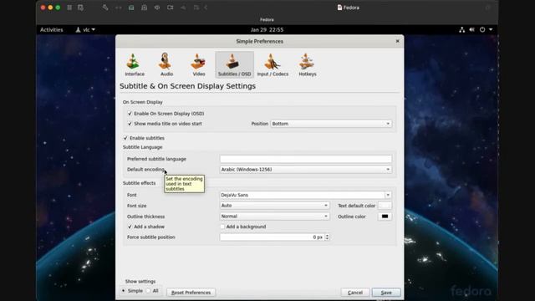Select the All show settings radio

(149, 291)
